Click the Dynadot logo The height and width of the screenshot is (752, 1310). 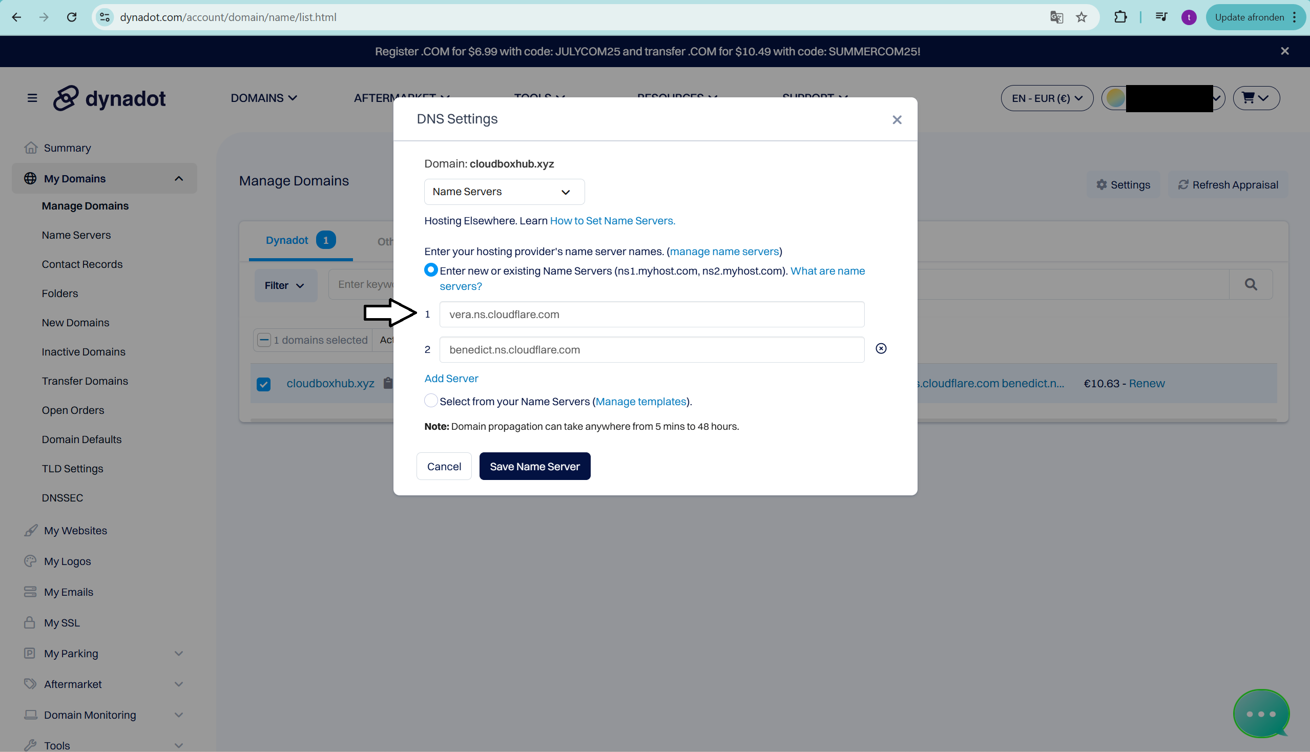pos(110,98)
